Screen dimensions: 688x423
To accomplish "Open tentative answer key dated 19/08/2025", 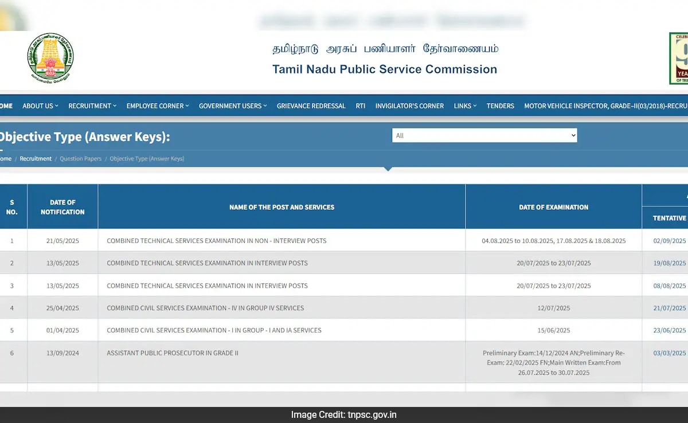I will (669, 263).
